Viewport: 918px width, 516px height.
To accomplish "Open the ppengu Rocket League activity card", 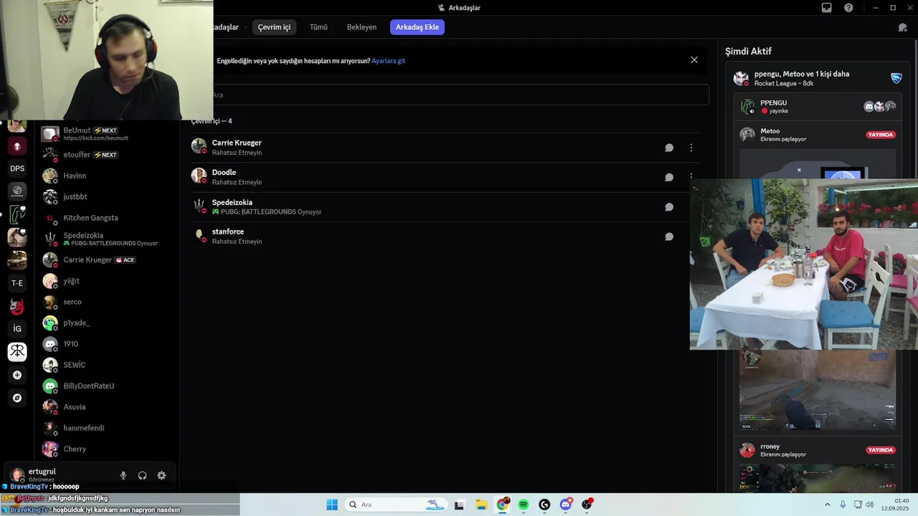I will pyautogui.click(x=818, y=78).
